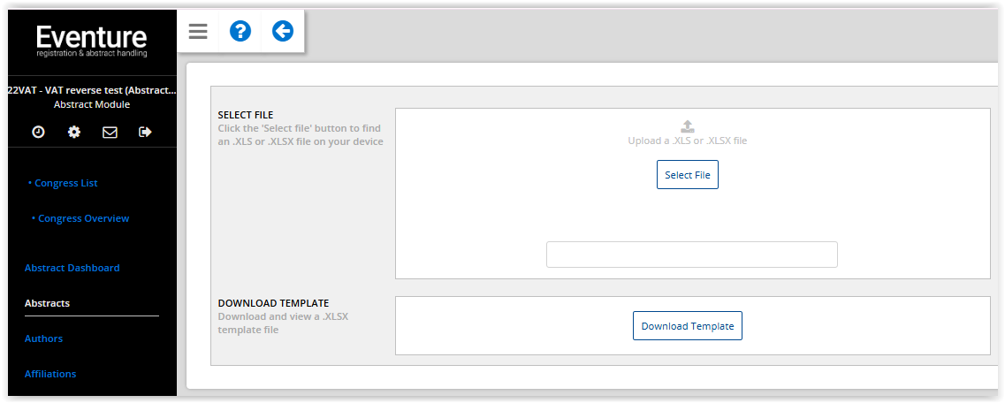Click the Download Template button
This screenshot has height=403, width=1005.
(688, 326)
